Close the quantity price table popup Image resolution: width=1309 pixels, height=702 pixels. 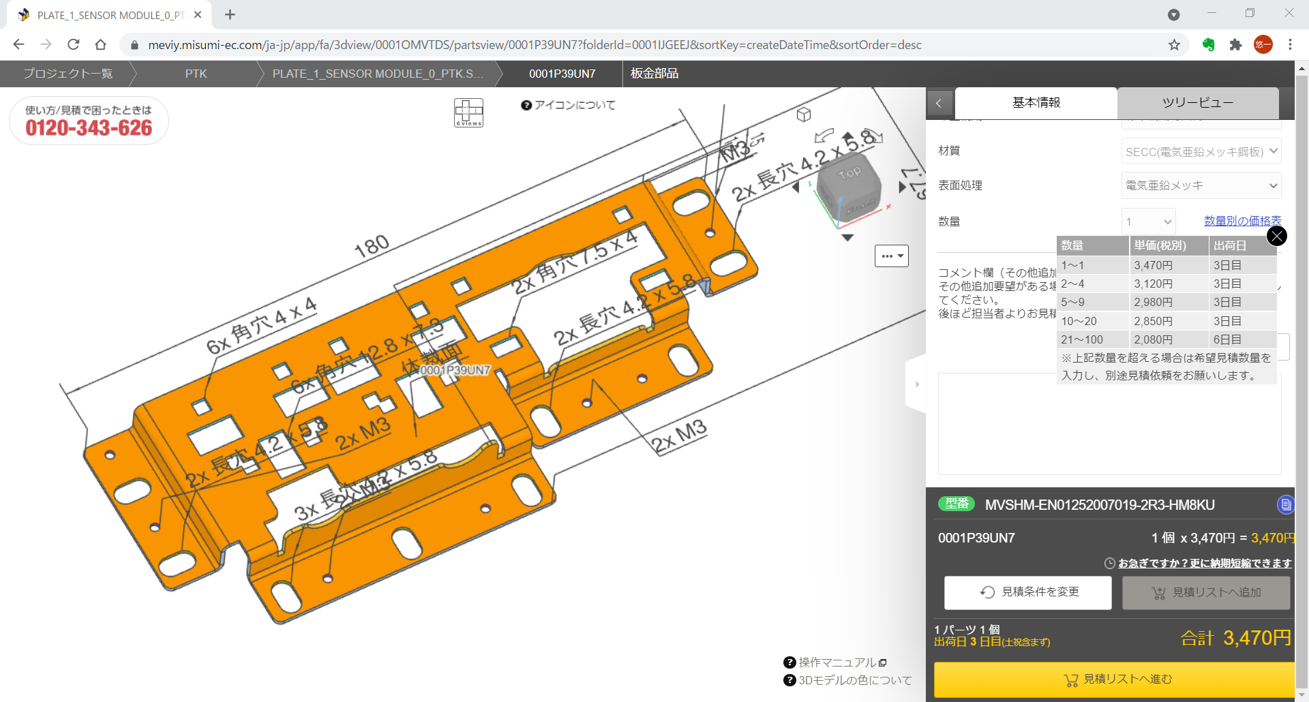tap(1277, 236)
